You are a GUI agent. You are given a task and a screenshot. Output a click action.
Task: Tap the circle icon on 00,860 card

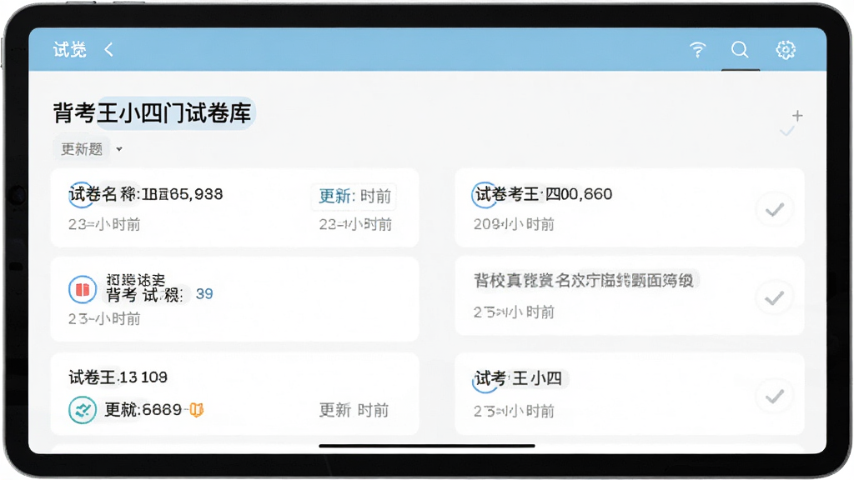point(485,194)
